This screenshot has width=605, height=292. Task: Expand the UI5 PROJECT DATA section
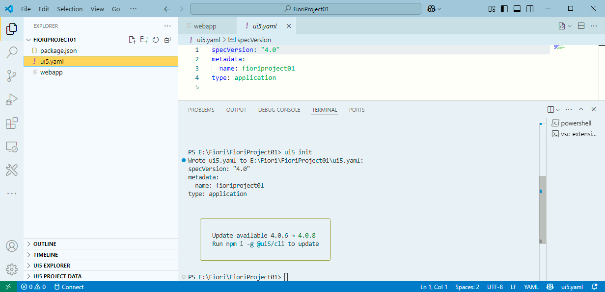[x=101, y=276]
